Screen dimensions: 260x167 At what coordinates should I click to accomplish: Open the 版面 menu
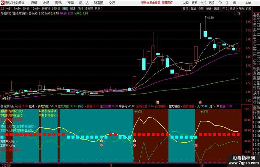(x=195, y=3)
